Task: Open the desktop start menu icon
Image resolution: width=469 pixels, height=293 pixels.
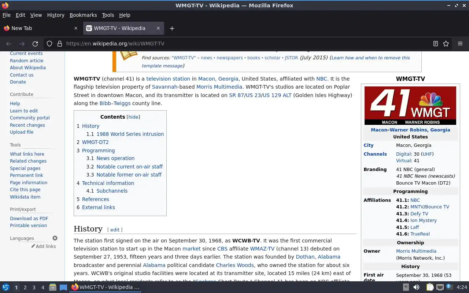Action: (x=5, y=288)
